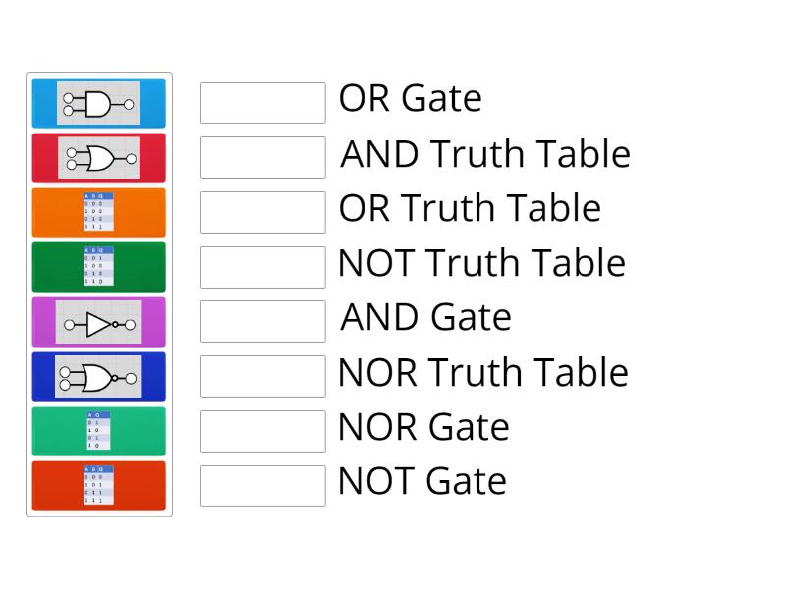
Task: Select the blank box beside NOT Truth Table
Action: (x=262, y=267)
